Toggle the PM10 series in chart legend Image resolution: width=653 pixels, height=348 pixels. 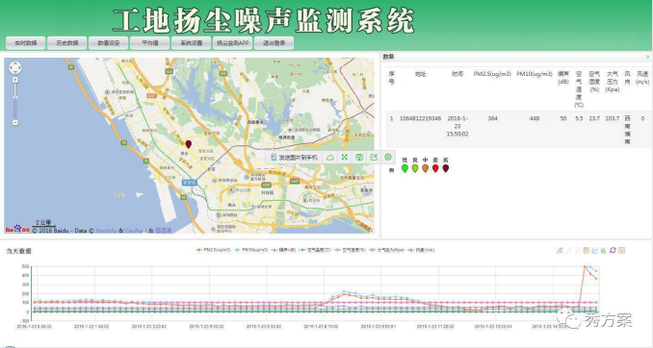coord(251,250)
